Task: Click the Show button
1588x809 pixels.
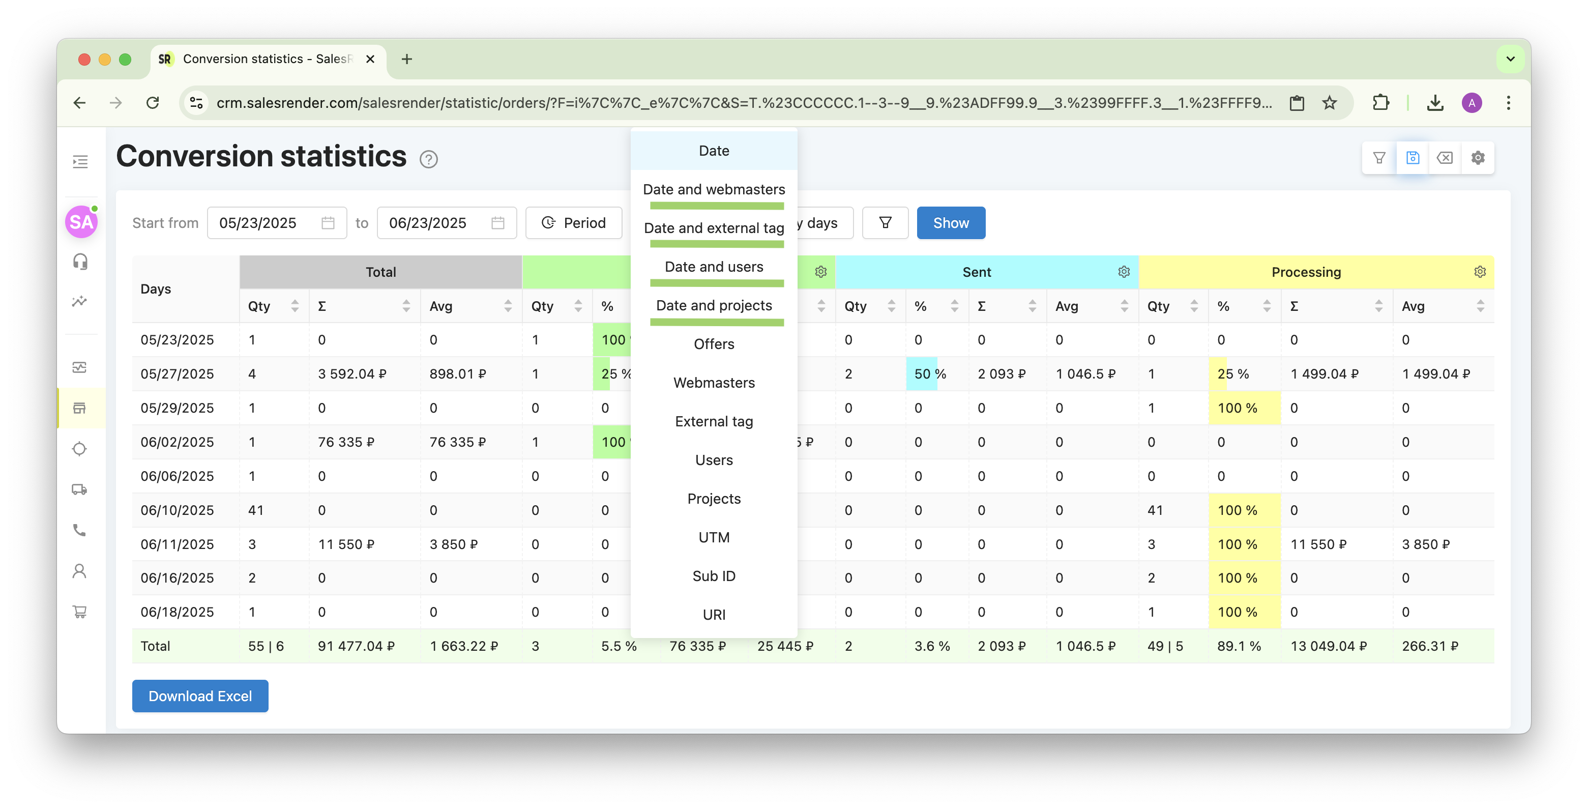Action: tap(951, 222)
